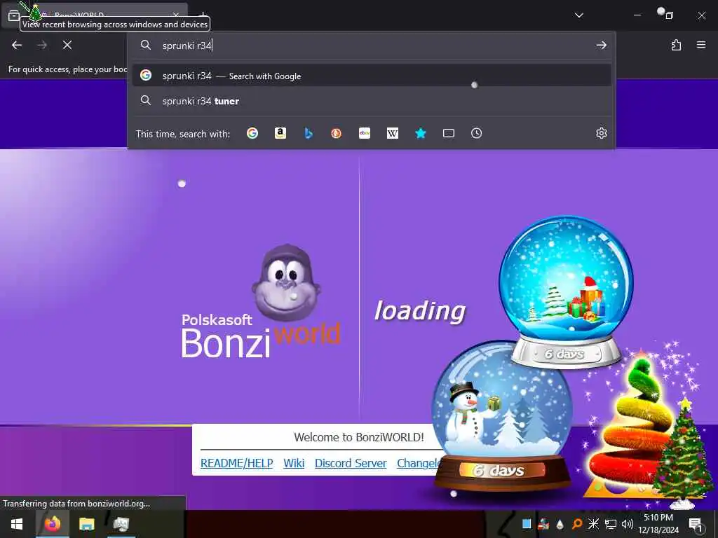Image resolution: width=718 pixels, height=538 pixels.
Task: Search this time with Wikipedia icon
Action: [393, 133]
